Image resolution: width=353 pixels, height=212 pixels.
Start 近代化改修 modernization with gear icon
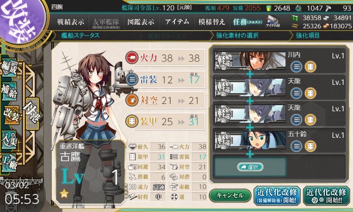pos(327,196)
